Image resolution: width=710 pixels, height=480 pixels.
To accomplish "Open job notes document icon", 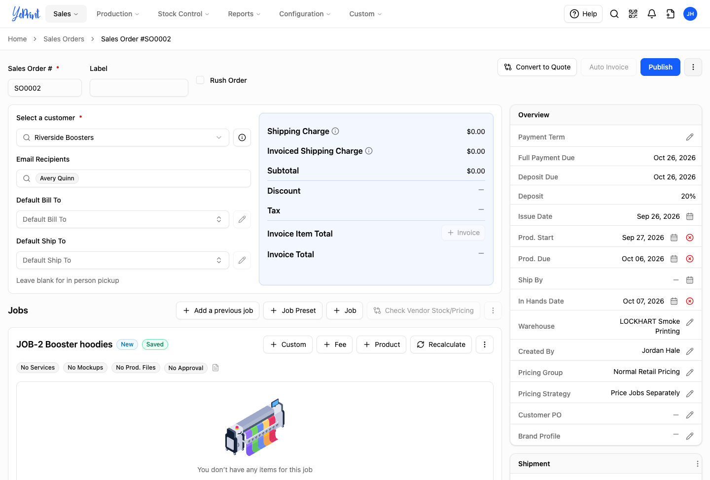I will pyautogui.click(x=215, y=368).
